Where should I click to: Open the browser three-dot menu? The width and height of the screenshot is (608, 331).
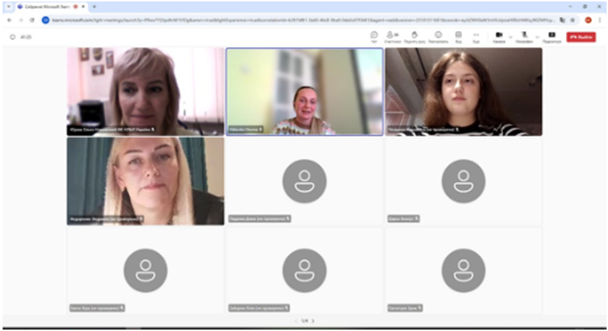click(600, 20)
